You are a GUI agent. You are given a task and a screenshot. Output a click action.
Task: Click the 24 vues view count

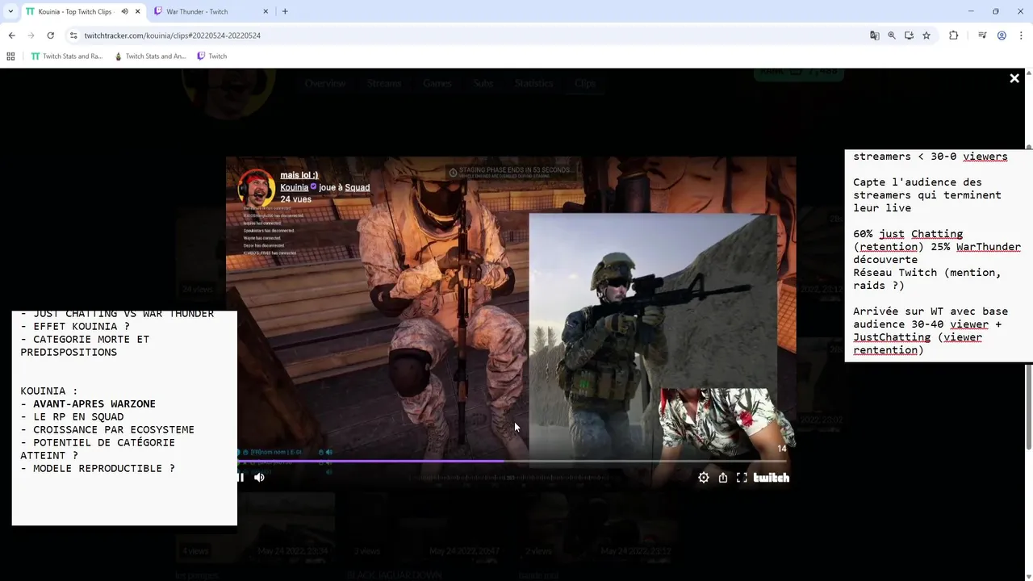click(x=296, y=199)
